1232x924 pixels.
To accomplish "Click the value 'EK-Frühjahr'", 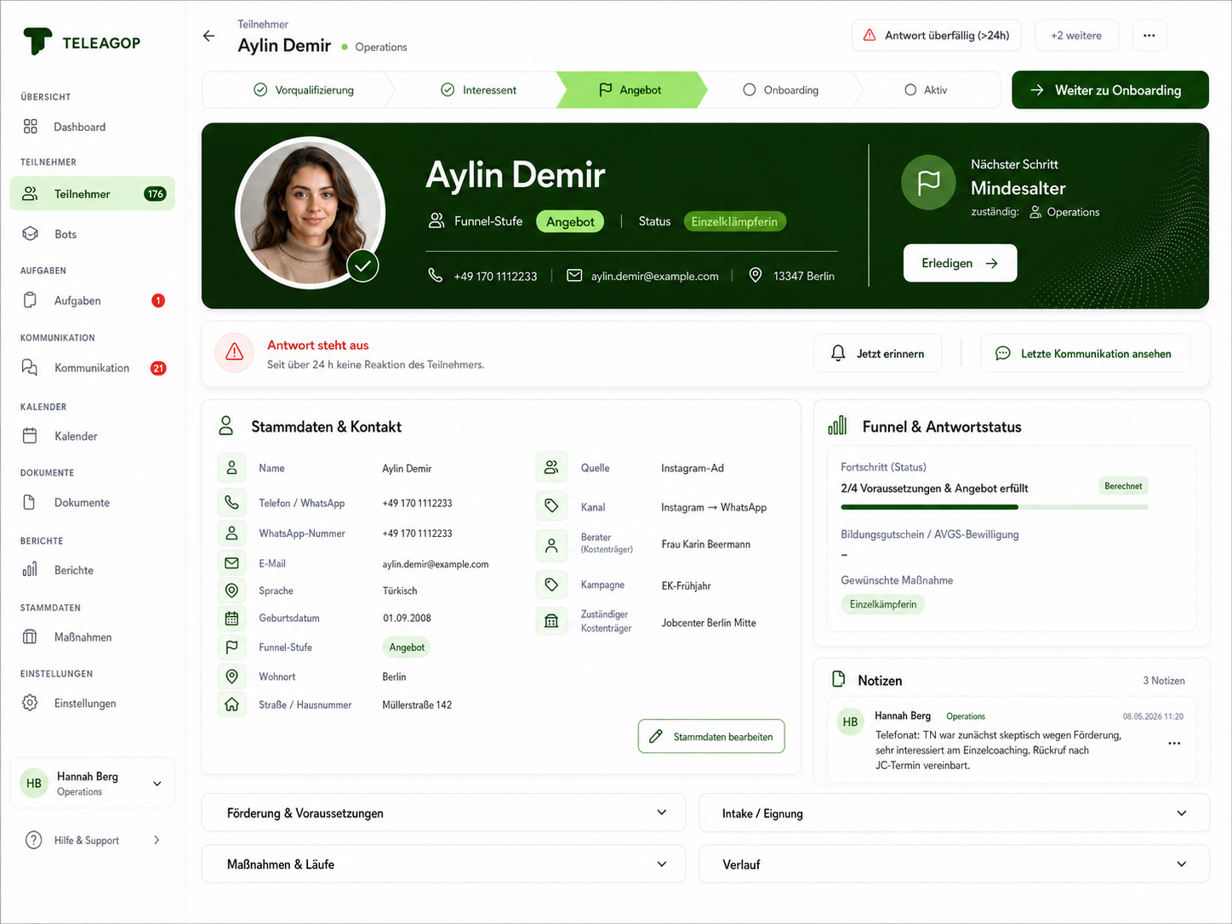I will [686, 586].
